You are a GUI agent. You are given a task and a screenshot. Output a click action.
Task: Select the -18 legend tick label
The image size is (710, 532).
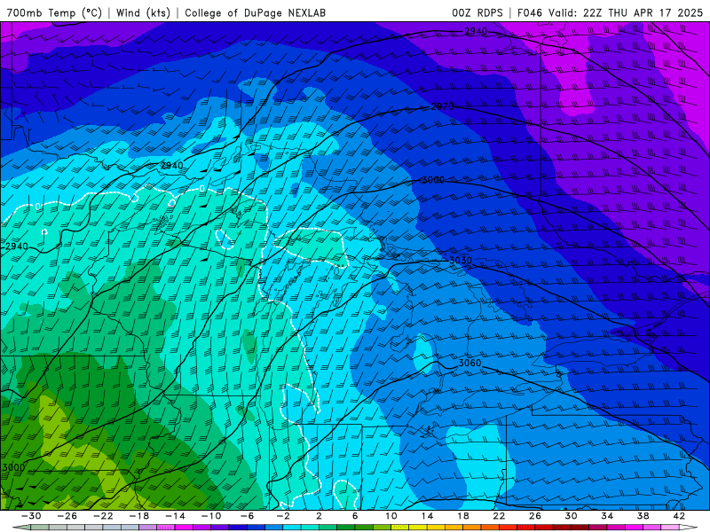pos(139,516)
